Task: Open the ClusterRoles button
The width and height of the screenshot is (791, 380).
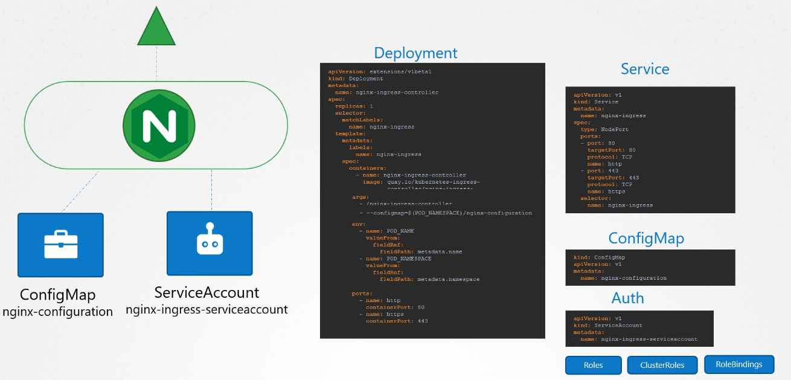Action: (662, 366)
